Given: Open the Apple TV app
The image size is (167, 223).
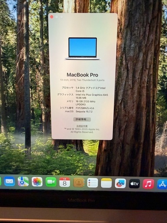Looking at the screenshot, I should [134, 184].
